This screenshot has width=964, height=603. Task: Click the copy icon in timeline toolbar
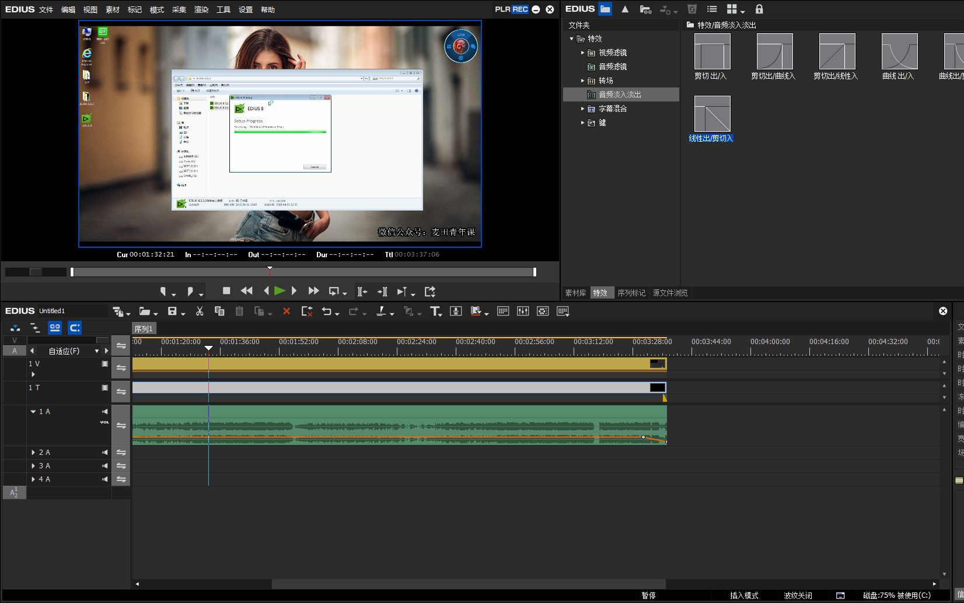(219, 311)
